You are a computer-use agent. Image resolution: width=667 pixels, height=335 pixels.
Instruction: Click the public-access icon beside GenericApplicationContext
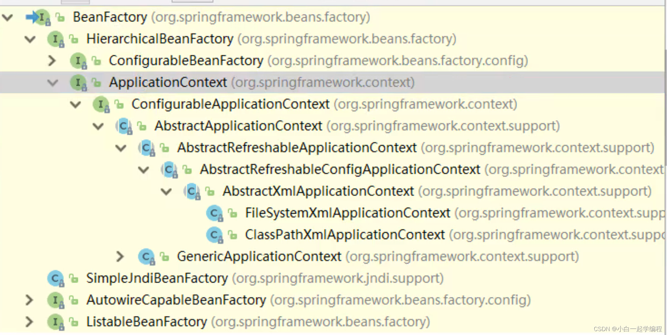coord(164,256)
